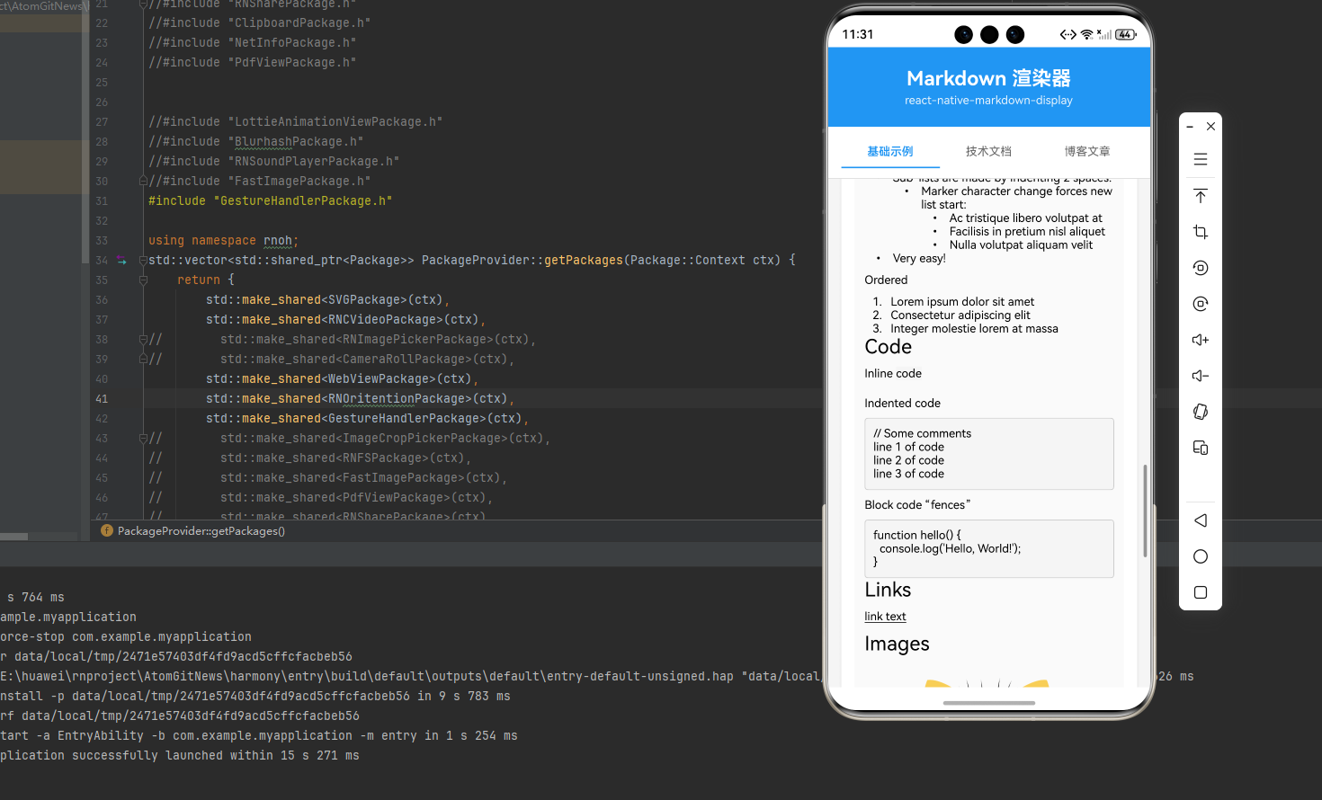
Task: Tap 'Inline code' text in the phone
Action: [893, 374]
